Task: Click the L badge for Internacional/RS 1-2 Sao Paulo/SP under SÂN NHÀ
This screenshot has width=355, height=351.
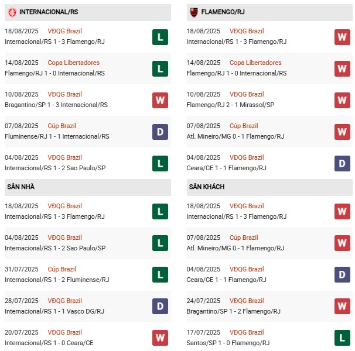Action: [x=160, y=243]
